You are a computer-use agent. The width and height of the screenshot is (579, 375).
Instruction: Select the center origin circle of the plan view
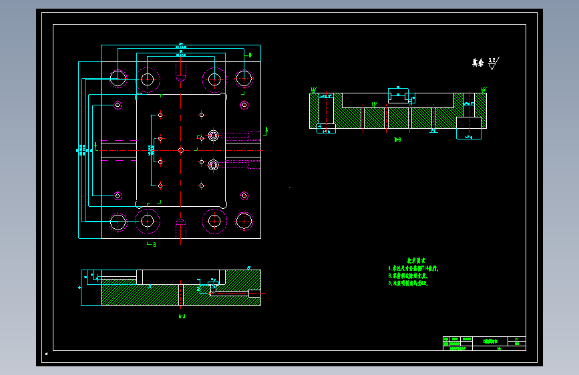181,150
